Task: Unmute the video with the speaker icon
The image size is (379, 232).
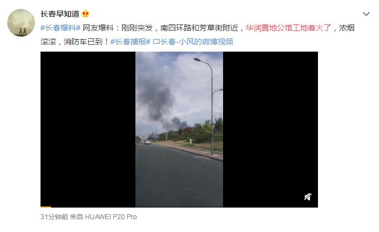Action: [x=308, y=196]
